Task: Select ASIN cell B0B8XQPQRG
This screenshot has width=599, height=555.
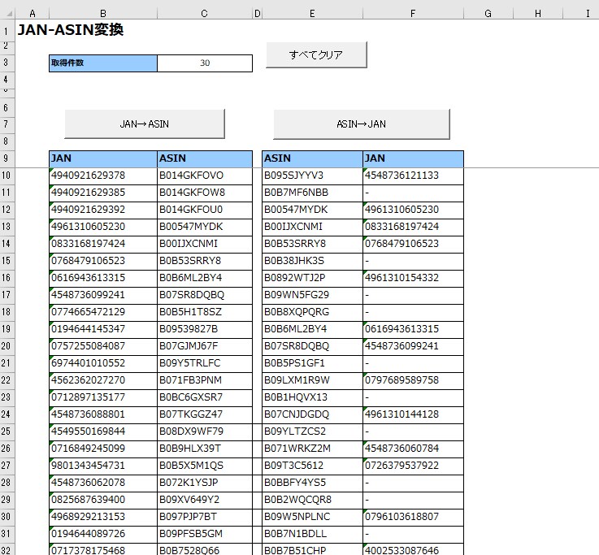Action: [x=312, y=312]
